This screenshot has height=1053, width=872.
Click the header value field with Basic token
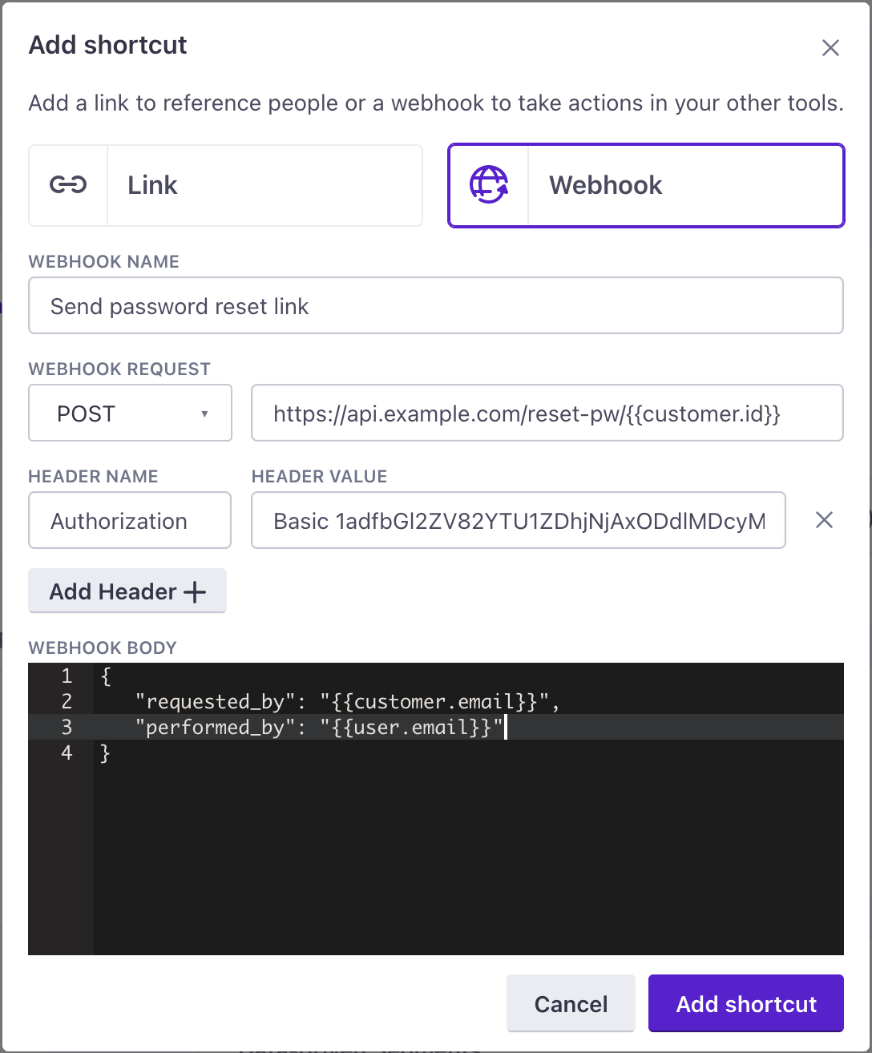point(518,521)
